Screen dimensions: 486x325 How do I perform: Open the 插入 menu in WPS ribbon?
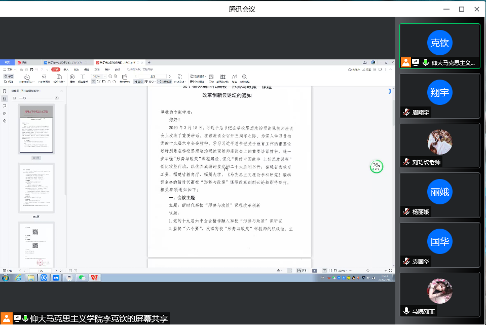(66, 69)
